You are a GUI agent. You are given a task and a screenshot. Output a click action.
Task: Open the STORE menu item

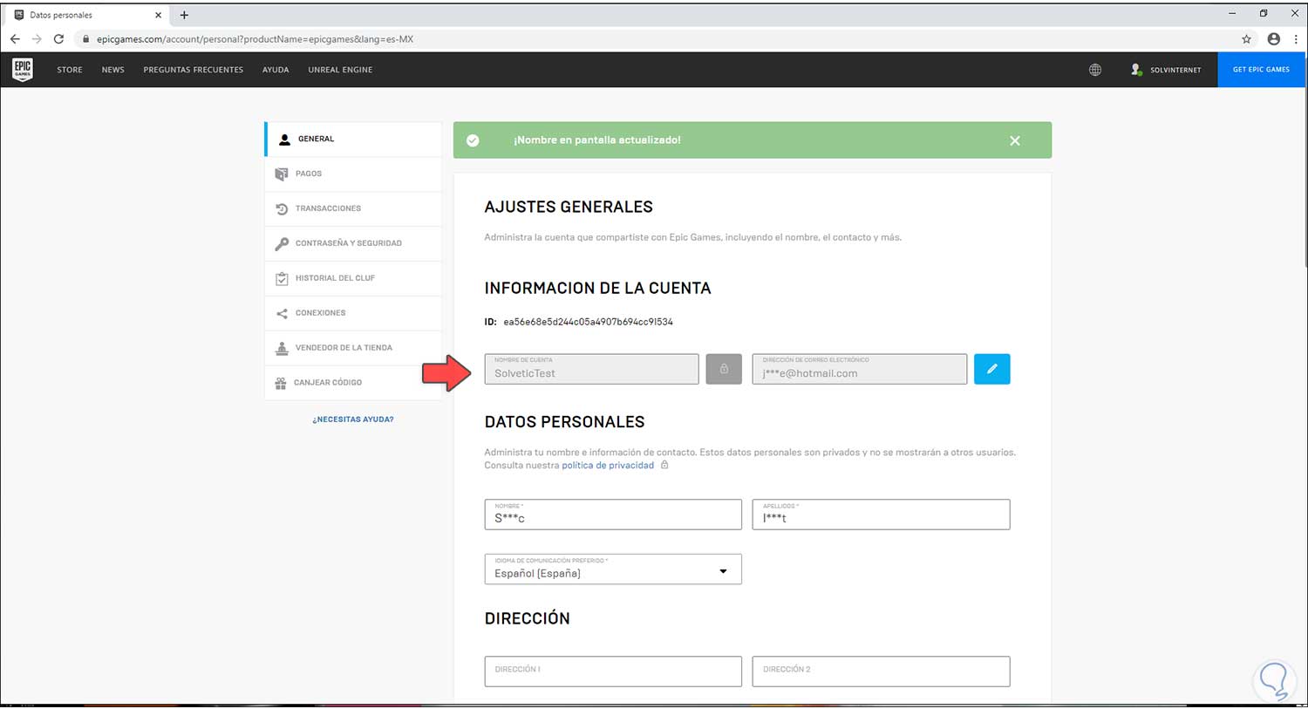click(70, 70)
